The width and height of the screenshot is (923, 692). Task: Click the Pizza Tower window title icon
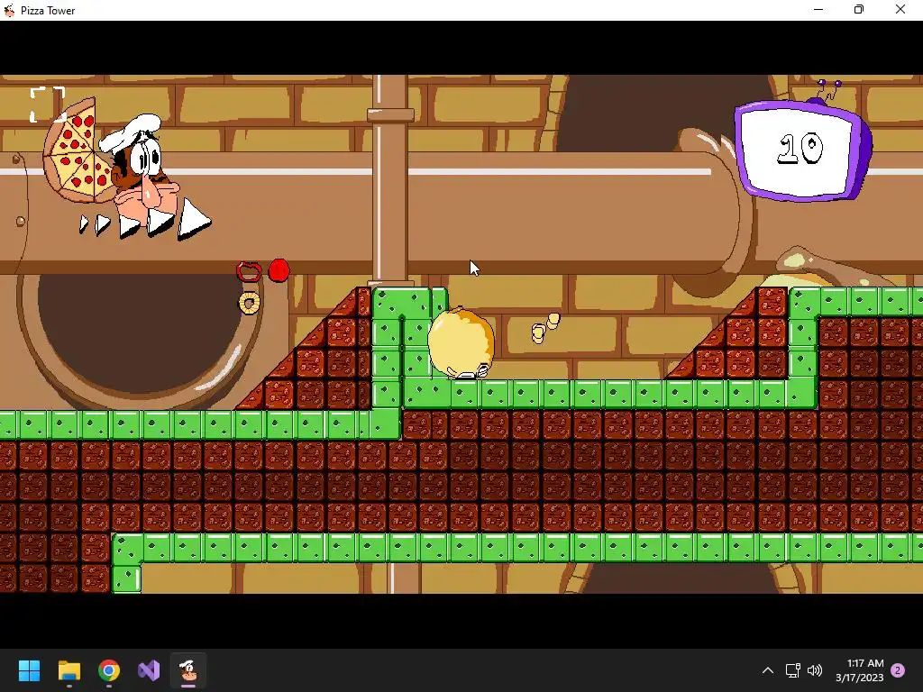click(x=9, y=10)
